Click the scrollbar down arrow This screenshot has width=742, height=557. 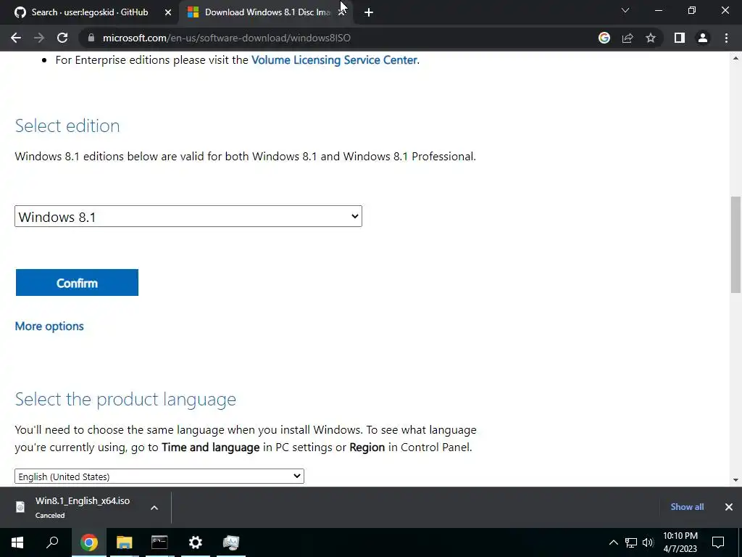(x=736, y=480)
